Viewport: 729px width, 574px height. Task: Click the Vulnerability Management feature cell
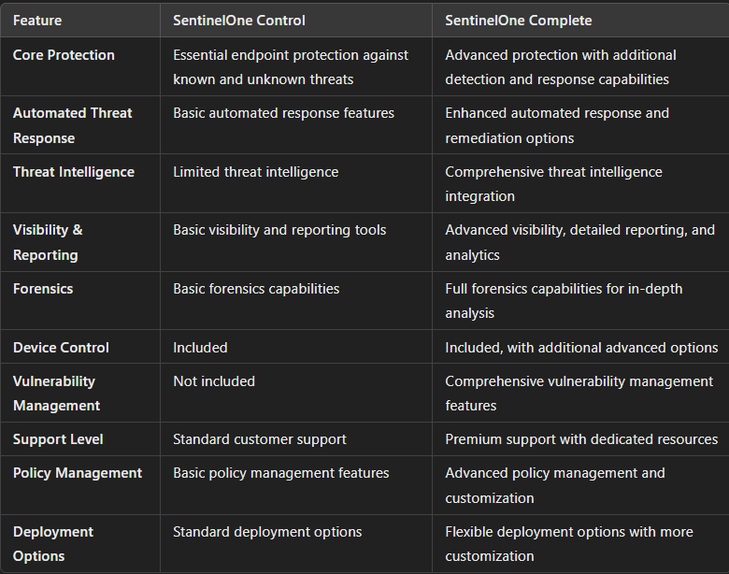(56, 394)
